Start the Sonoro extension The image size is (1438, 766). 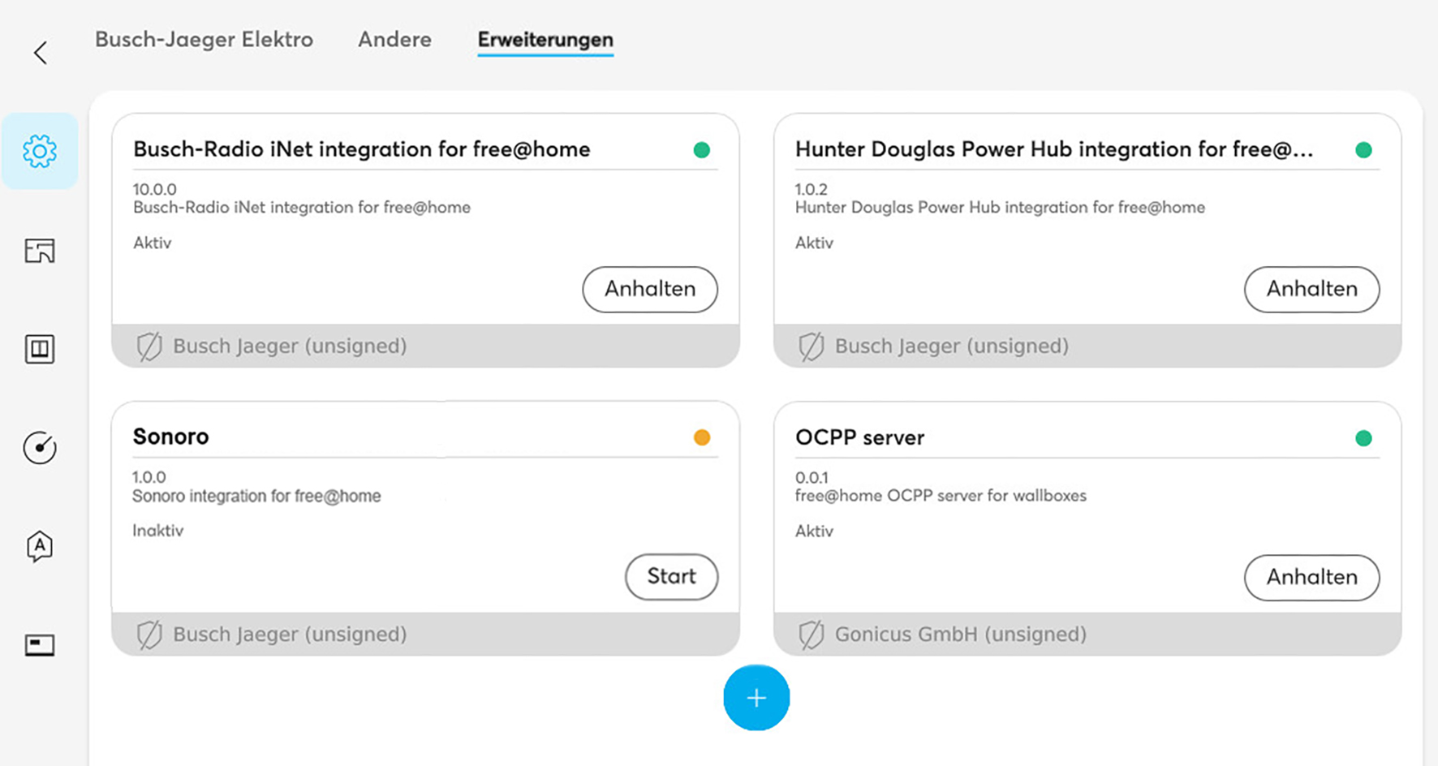pos(672,577)
